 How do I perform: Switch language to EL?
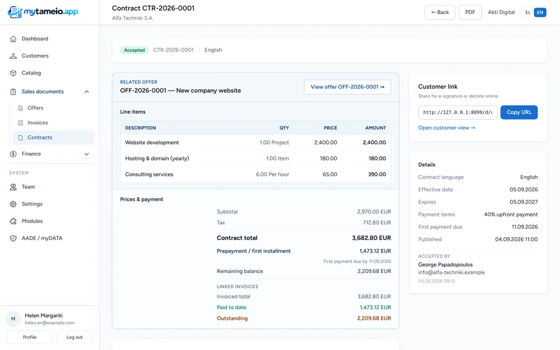(528, 12)
